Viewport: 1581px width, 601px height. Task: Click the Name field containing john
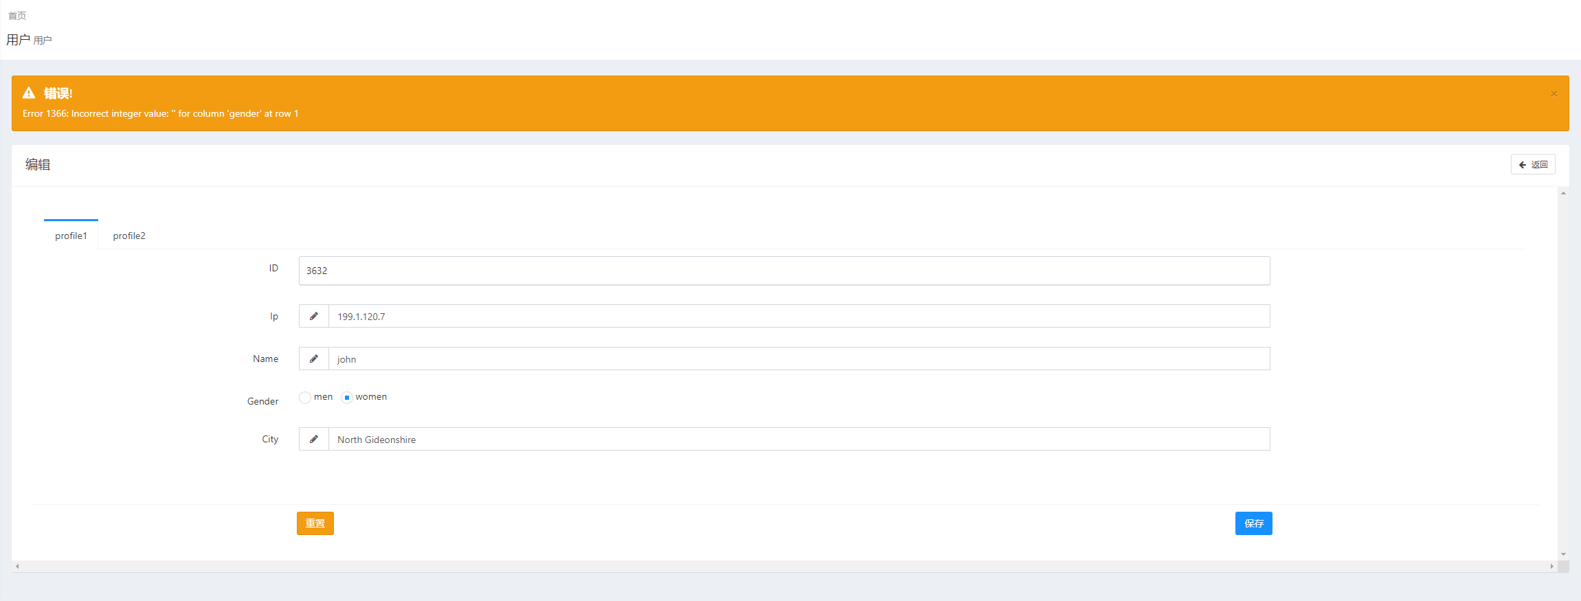coord(797,359)
